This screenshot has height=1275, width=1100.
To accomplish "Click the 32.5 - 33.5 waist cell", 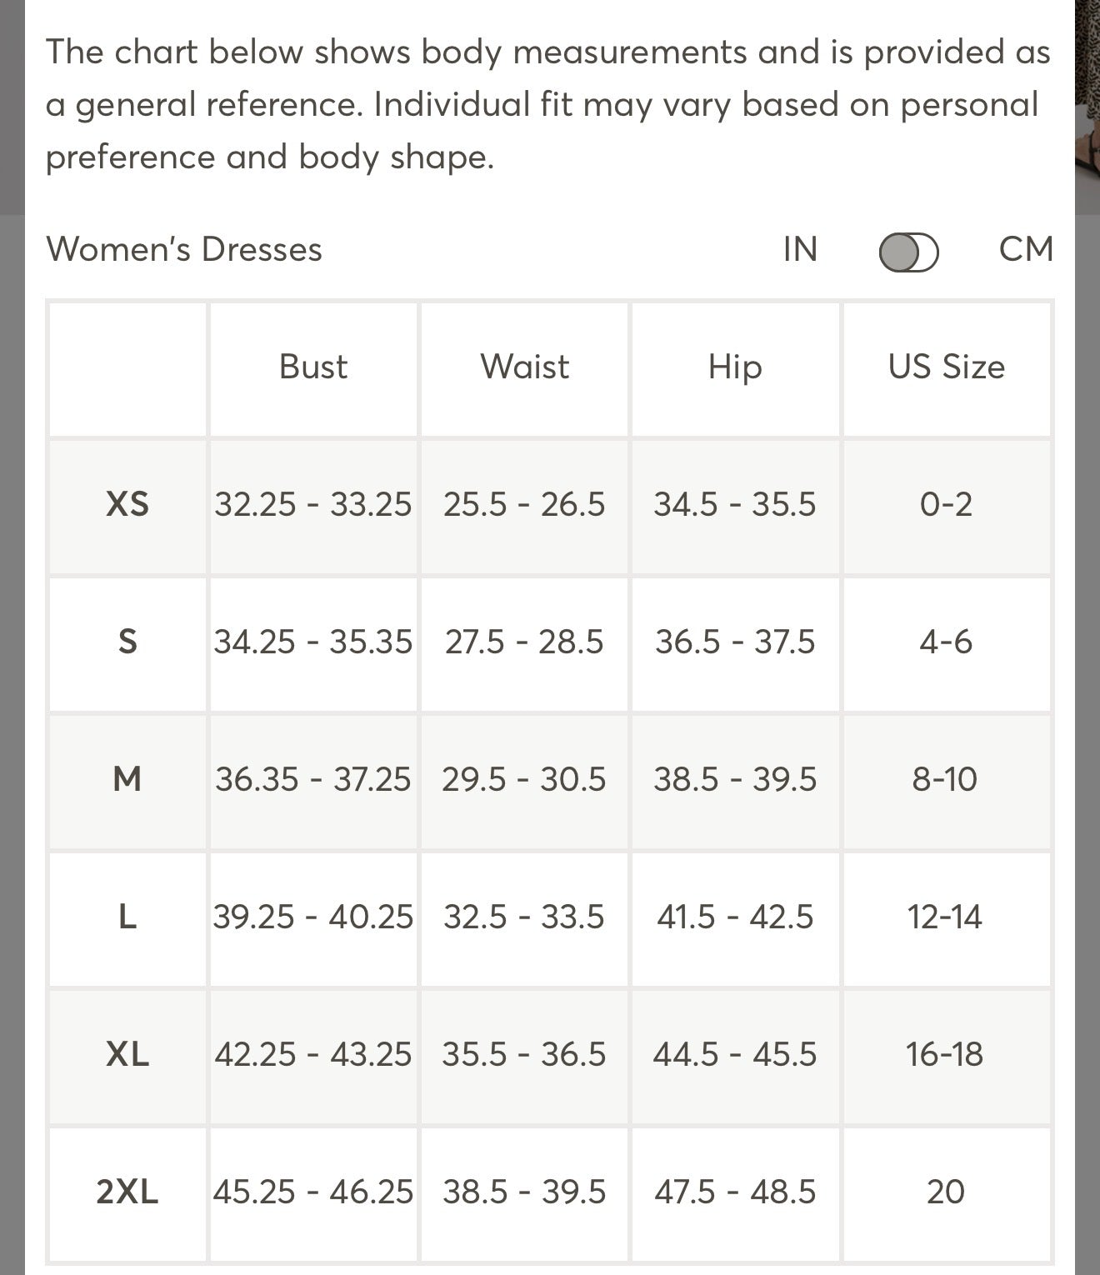I will click(x=524, y=917).
